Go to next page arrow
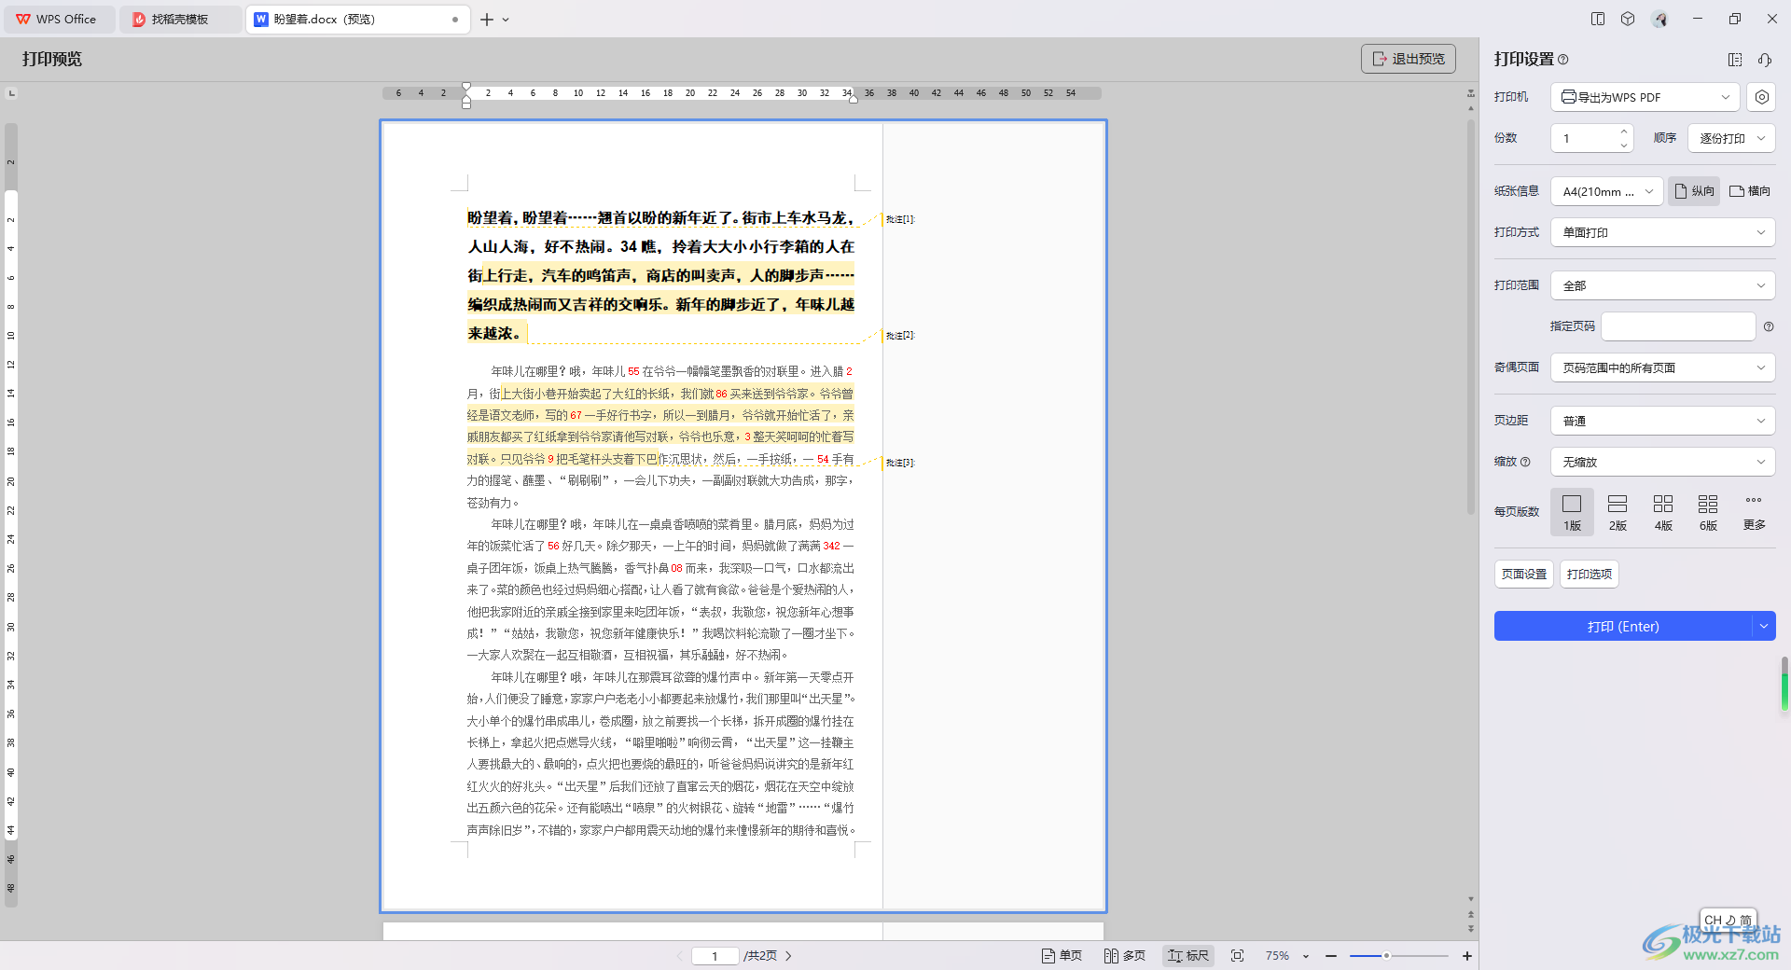Screen dimensions: 1791x970 [x=788, y=956]
